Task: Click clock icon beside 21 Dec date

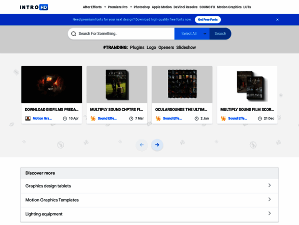Action: point(260,118)
